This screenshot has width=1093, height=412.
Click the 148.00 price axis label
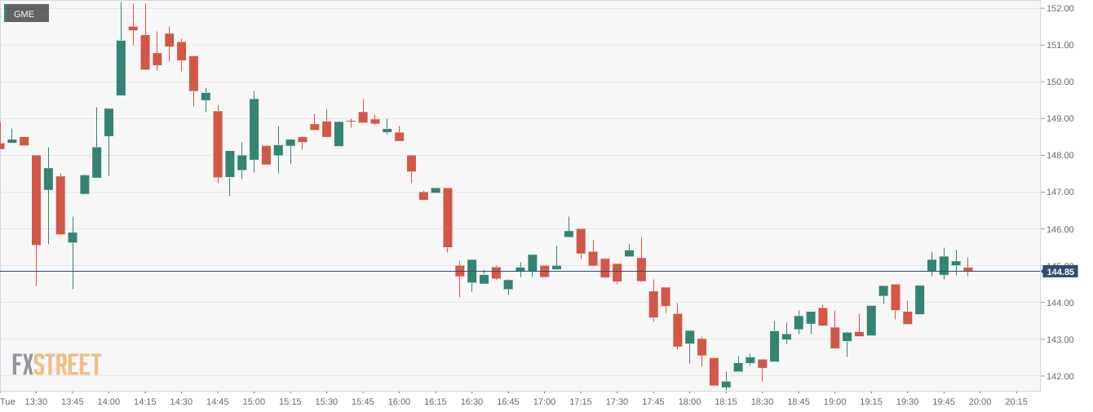coord(1060,155)
